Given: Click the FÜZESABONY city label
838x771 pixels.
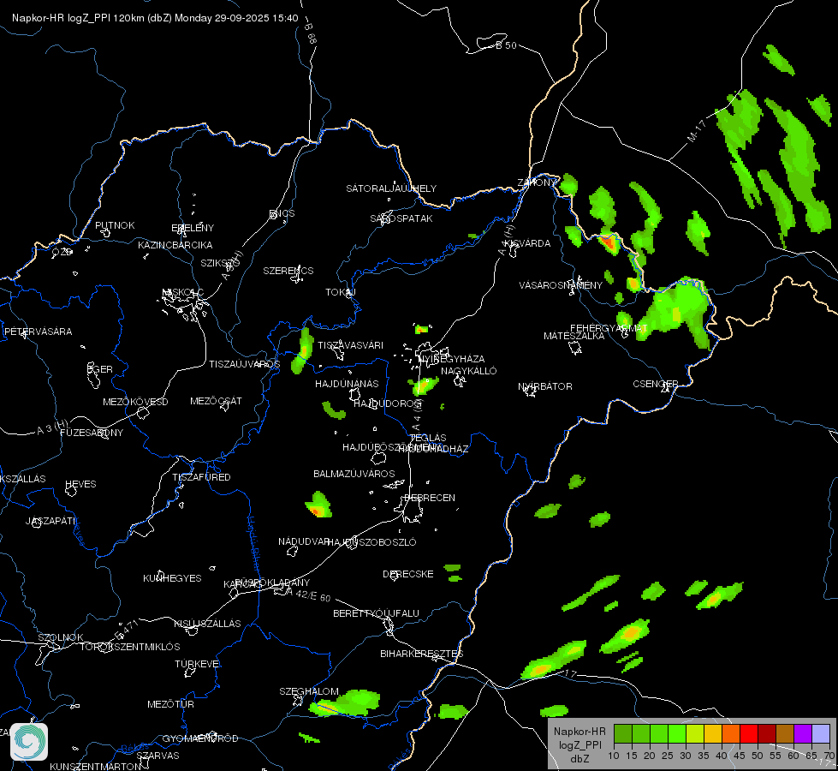Looking at the screenshot, I should coord(92,433).
